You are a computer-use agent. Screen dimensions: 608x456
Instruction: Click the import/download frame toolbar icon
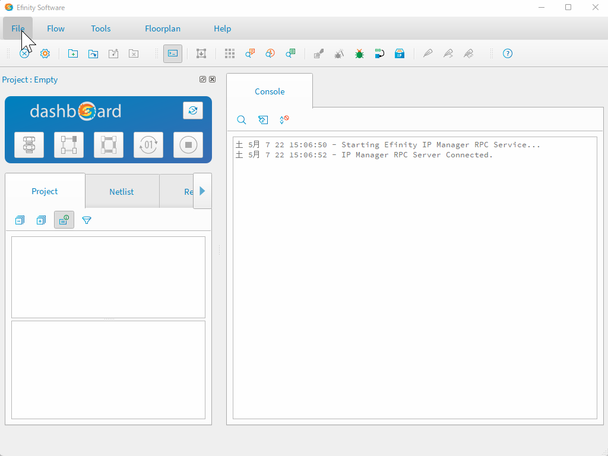click(201, 53)
